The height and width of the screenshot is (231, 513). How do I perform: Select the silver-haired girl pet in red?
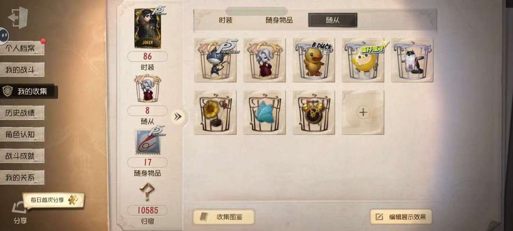click(x=265, y=60)
